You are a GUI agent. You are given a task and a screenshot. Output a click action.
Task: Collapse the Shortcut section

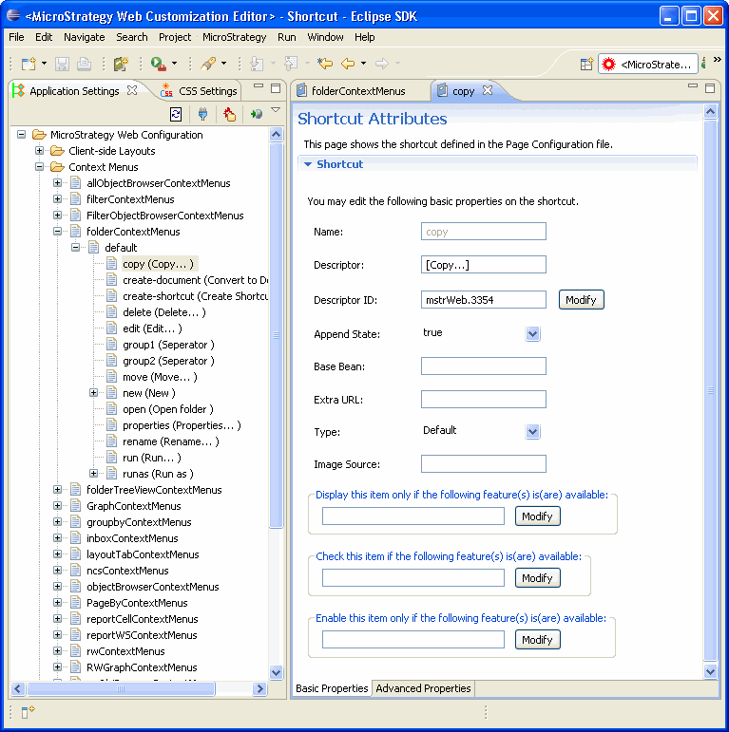(x=308, y=164)
